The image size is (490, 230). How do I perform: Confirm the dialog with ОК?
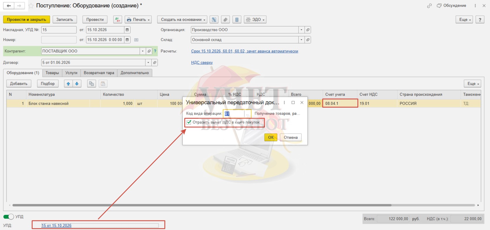coord(271,137)
